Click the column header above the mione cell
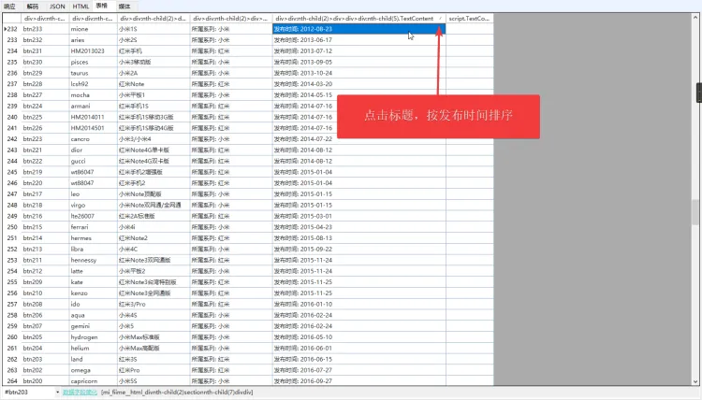Image resolution: width=702 pixels, height=400 pixels. [x=93, y=19]
